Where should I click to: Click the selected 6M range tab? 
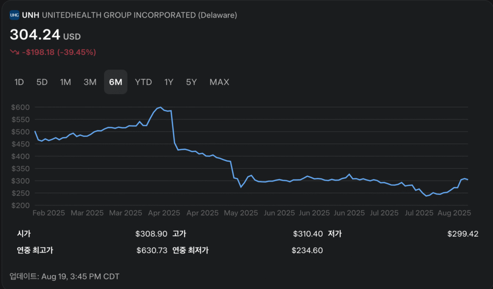point(116,82)
